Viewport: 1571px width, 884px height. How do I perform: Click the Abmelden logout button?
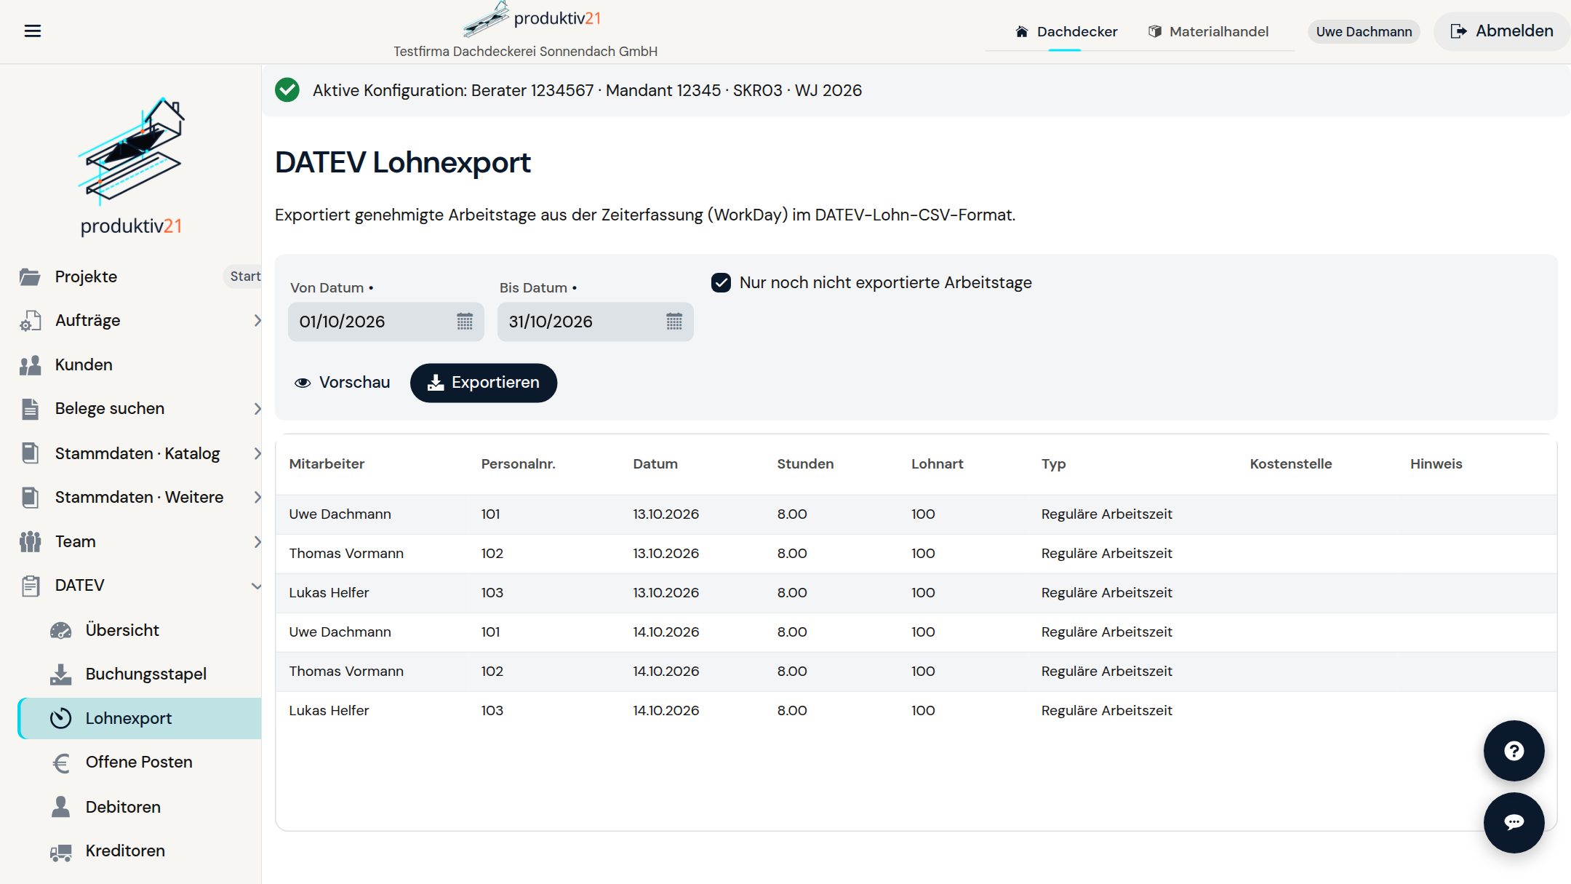(x=1502, y=31)
